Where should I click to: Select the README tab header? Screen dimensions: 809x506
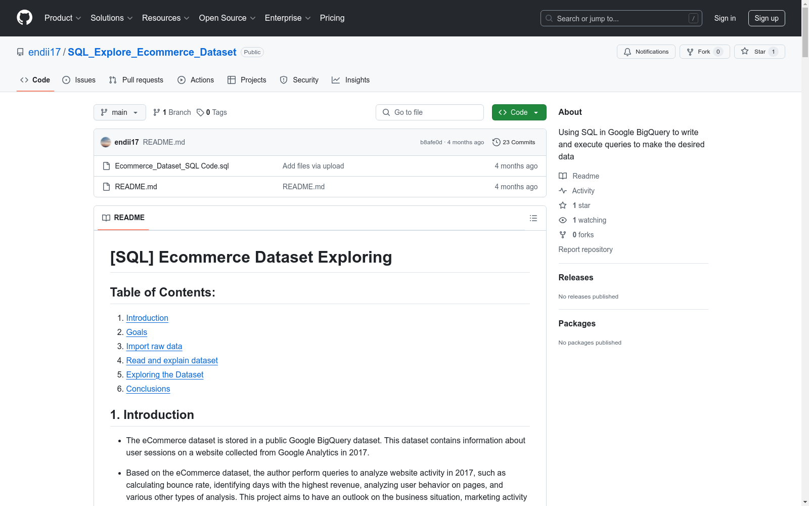click(x=123, y=218)
